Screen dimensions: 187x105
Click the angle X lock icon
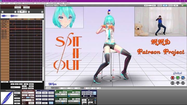click(x=85, y=88)
